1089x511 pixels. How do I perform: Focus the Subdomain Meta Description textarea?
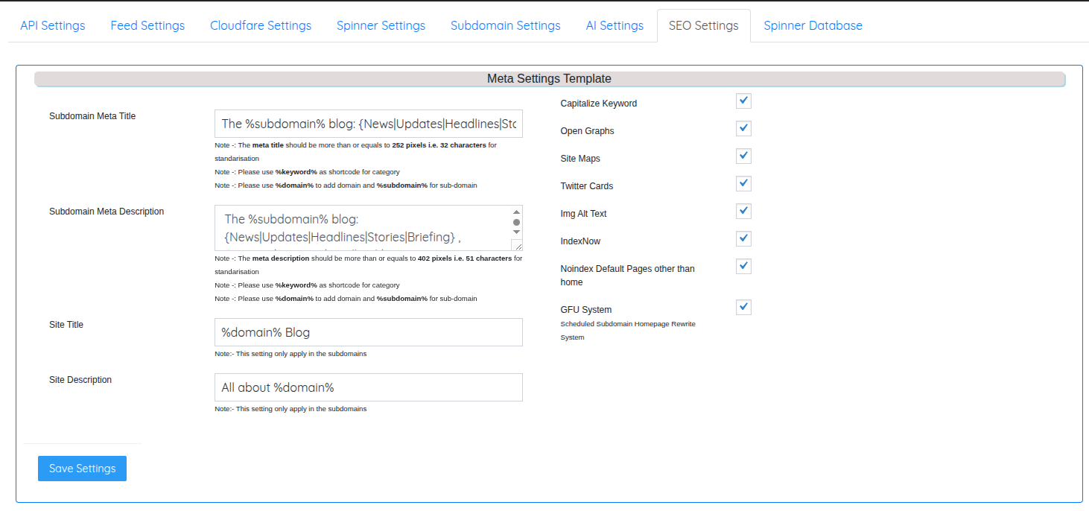tap(363, 228)
